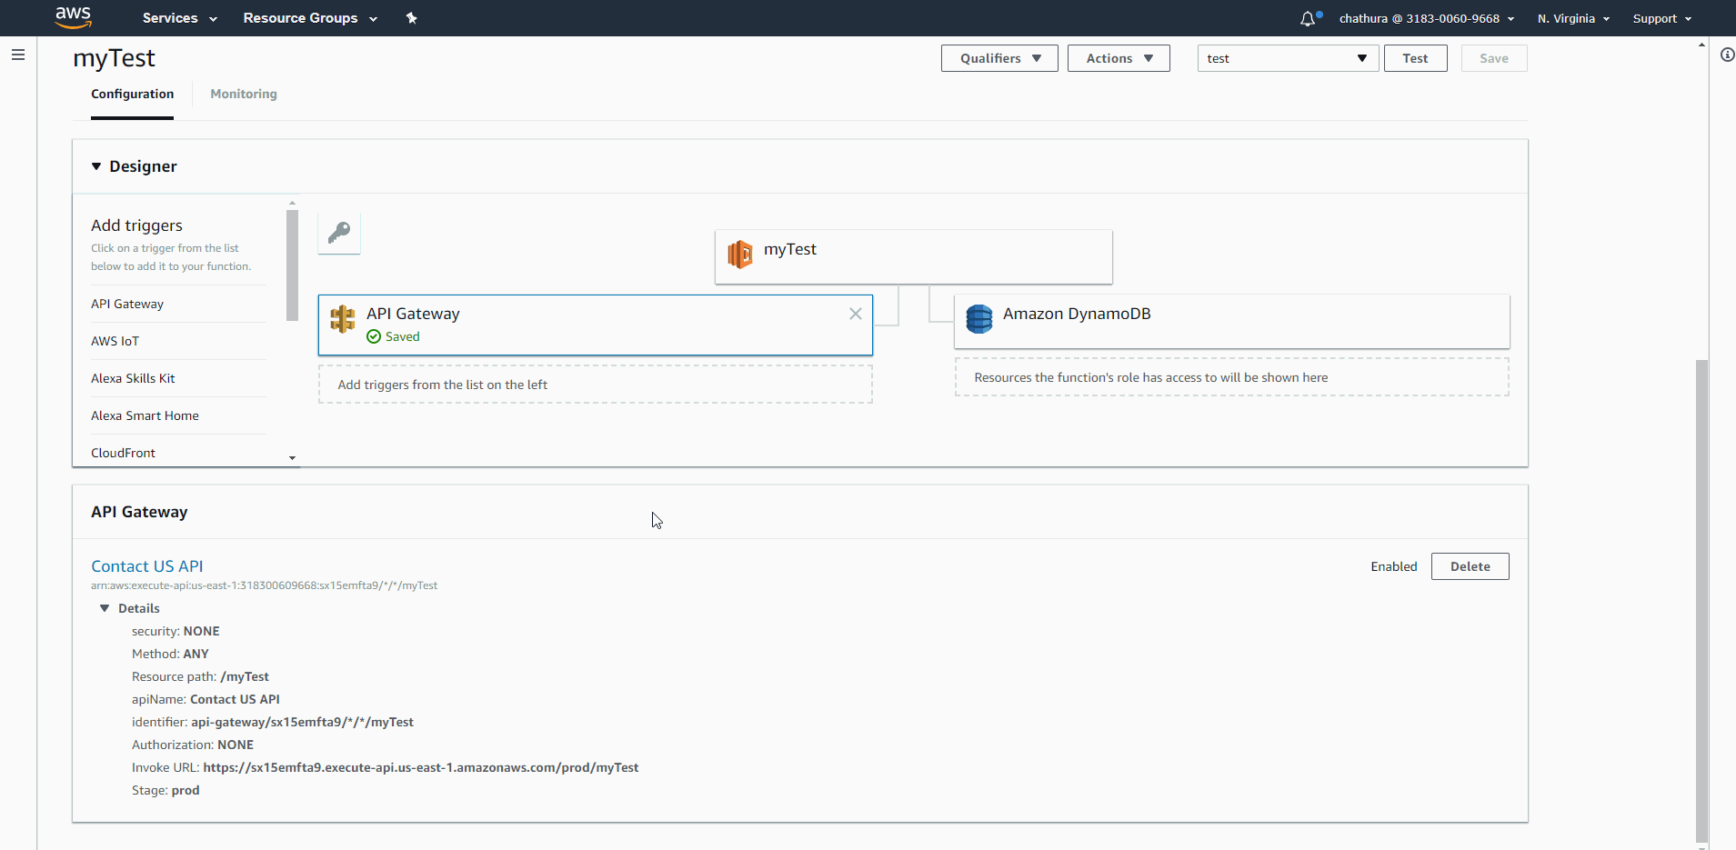Click the page scroll up arrow
Viewport: 1736px width, 850px height.
[1701, 44]
